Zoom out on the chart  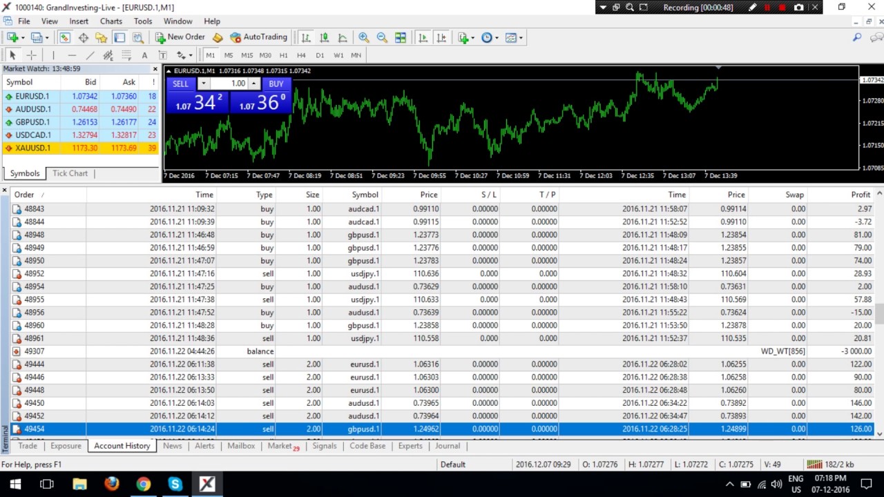coord(382,38)
